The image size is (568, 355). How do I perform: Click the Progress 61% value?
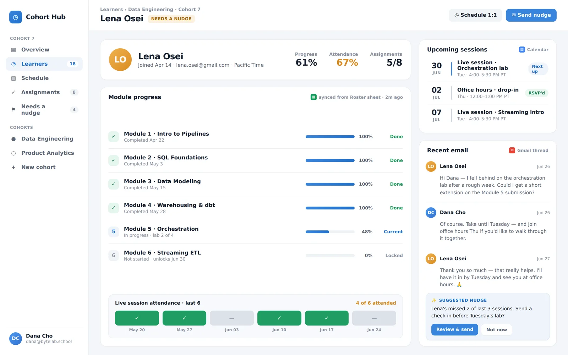point(306,62)
